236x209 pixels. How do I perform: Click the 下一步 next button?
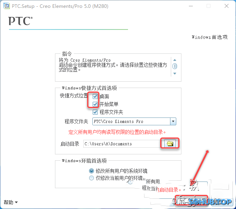[x=192, y=202]
